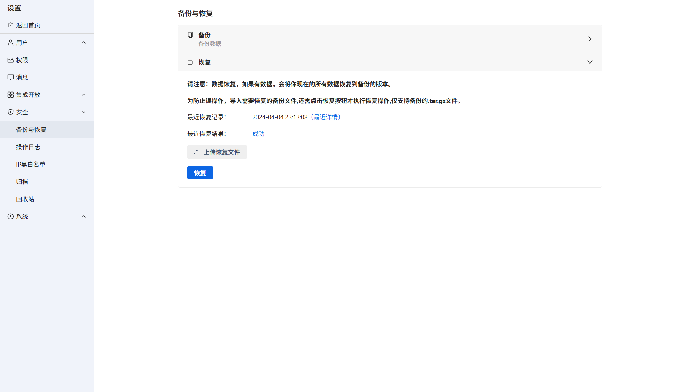
Task: Open 操作日志 in the sidebar
Action: (28, 147)
